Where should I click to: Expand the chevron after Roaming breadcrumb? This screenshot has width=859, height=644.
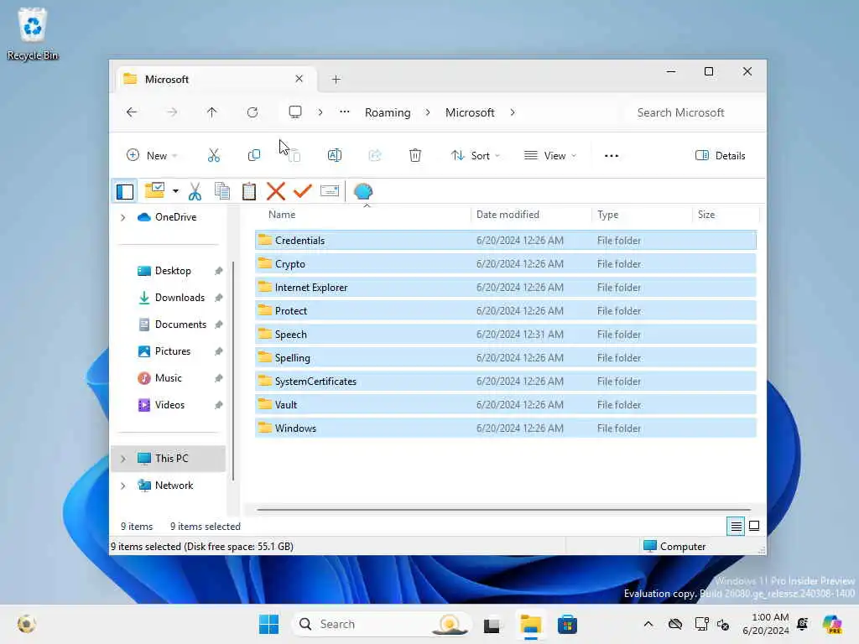428,112
